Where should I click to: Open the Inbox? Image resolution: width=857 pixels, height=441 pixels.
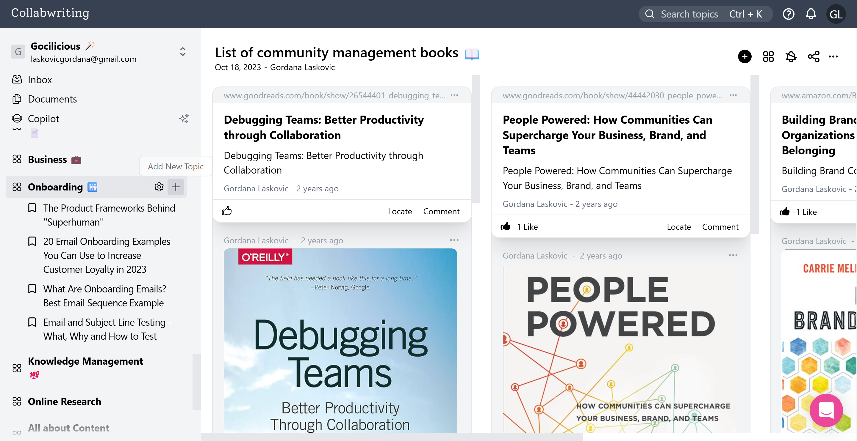[x=40, y=80]
